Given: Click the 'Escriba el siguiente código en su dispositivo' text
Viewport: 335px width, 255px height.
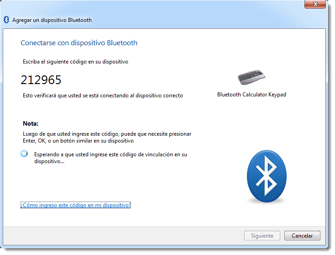Looking at the screenshot, I should (x=75, y=62).
